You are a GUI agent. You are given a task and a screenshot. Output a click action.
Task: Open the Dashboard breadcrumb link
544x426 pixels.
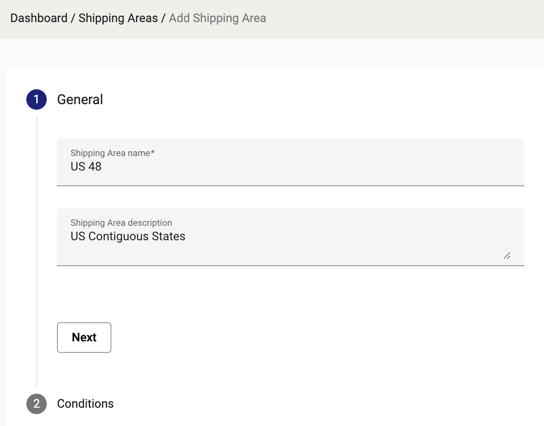pos(39,18)
